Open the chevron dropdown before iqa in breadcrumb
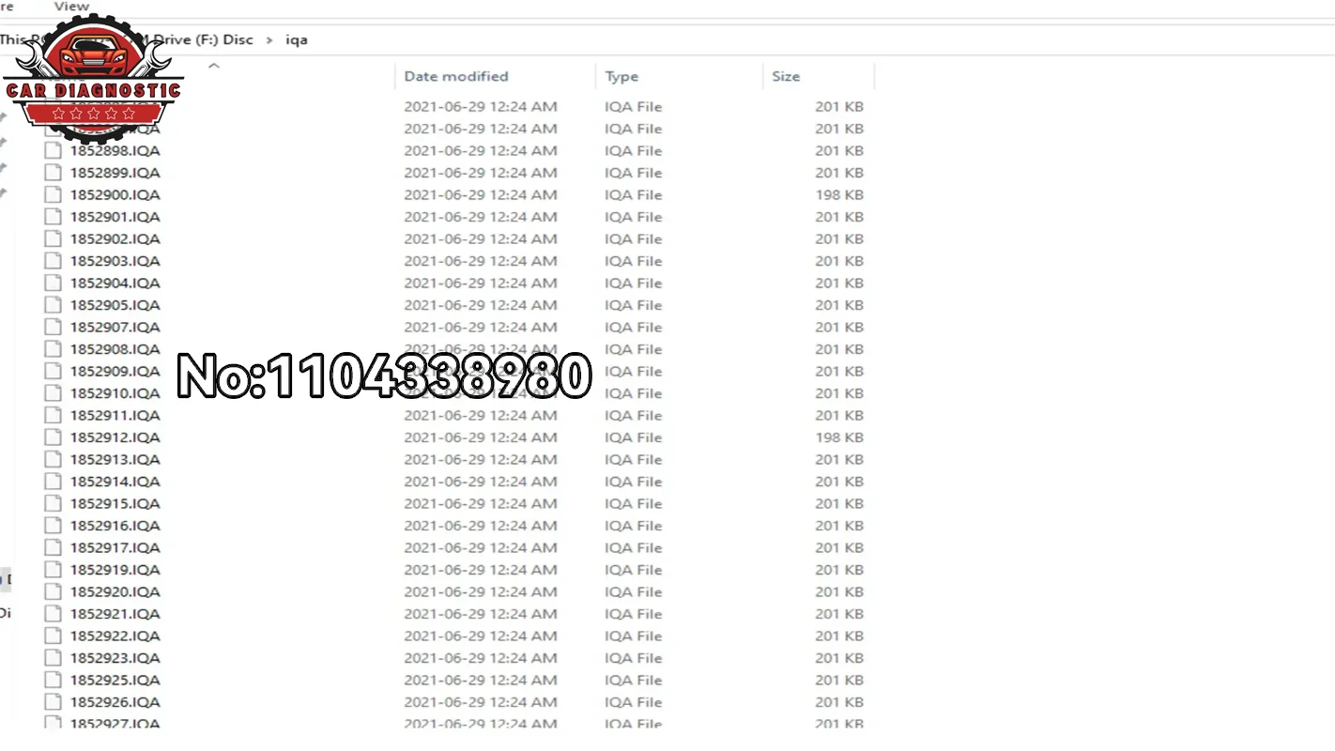Screen dimensions: 1335x751 269,39
